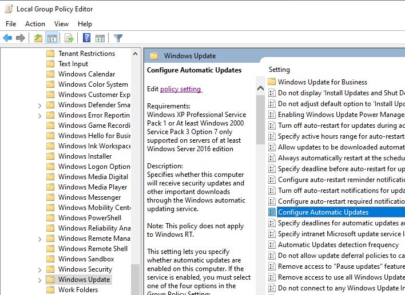Click the Windows Update for Business folder icon

click(272, 82)
